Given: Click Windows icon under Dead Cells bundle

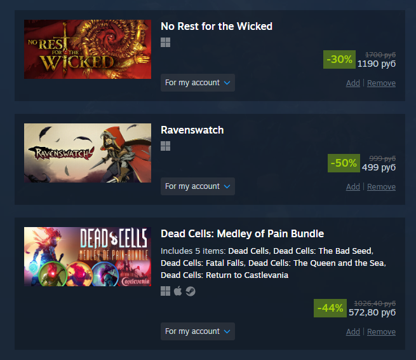Looking at the screenshot, I should coord(165,291).
